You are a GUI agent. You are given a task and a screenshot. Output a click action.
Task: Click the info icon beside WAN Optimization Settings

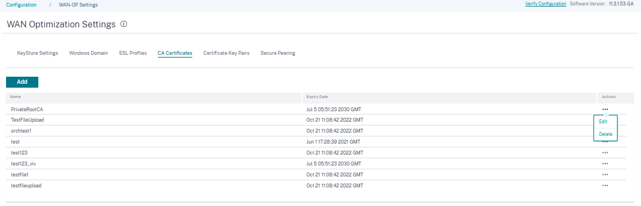point(124,24)
